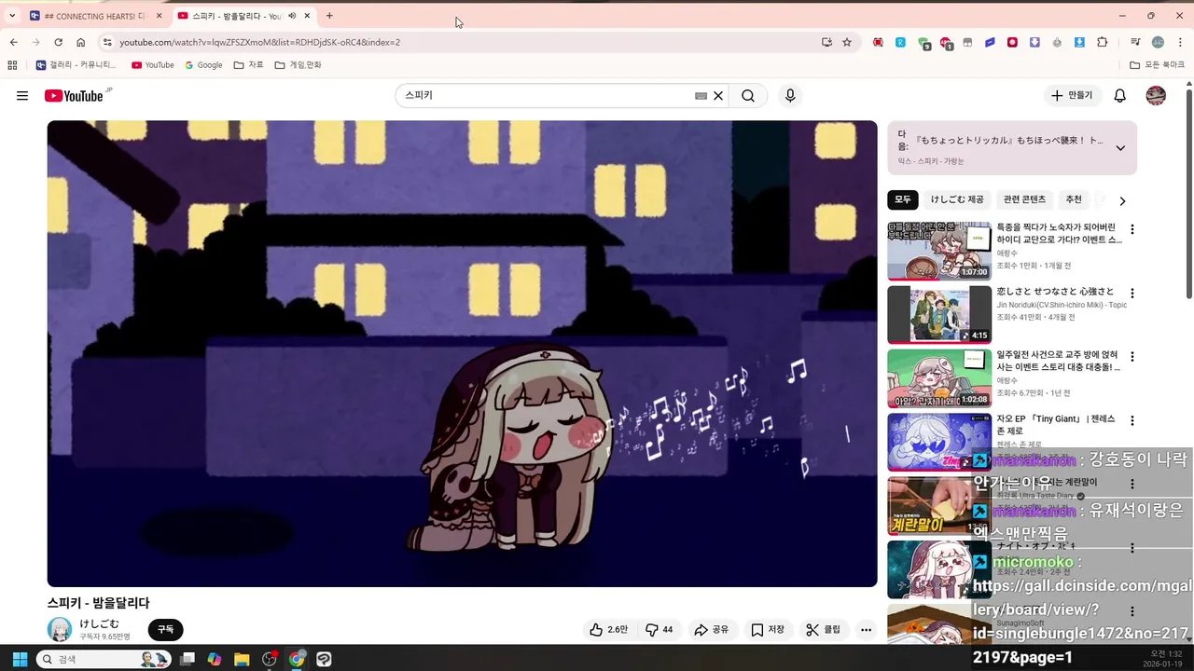1194x671 pixels.
Task: Click the 만들기 create button
Action: coord(1073,96)
